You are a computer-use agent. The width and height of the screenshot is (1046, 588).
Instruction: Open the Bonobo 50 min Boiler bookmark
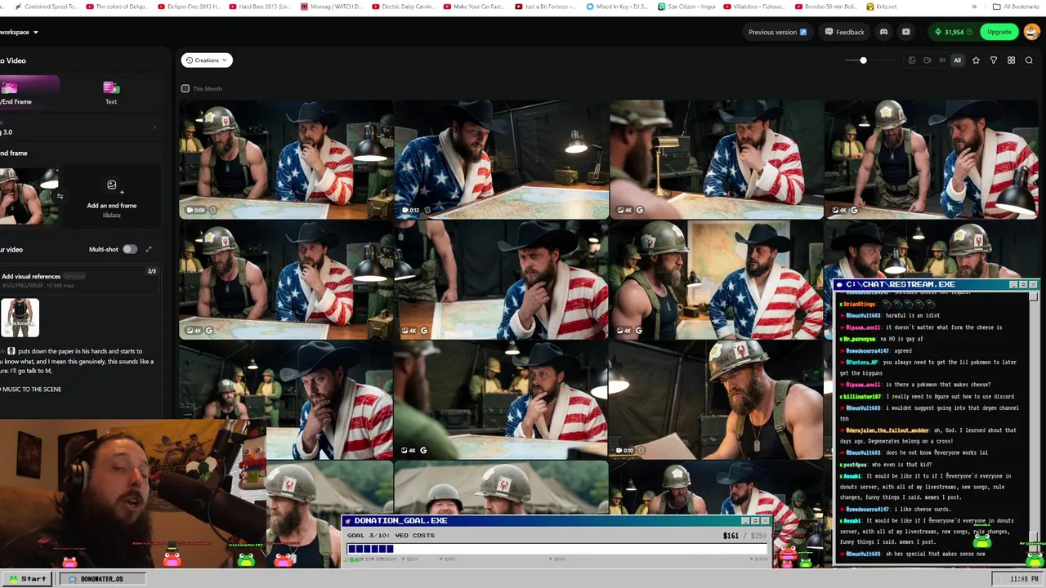point(827,7)
